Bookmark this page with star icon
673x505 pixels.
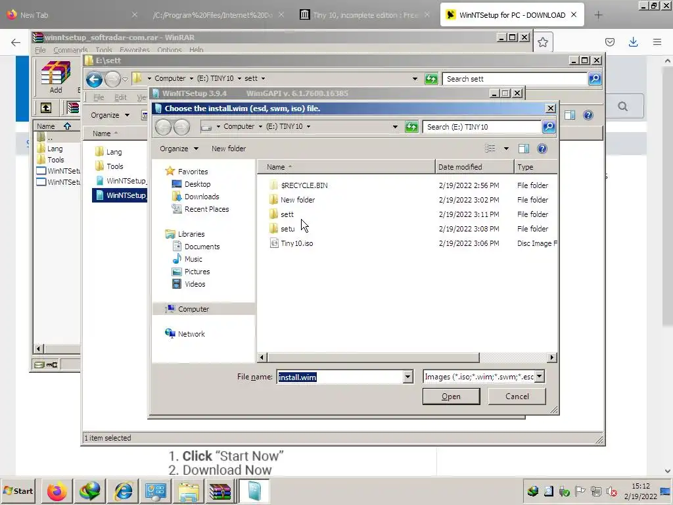(542, 42)
